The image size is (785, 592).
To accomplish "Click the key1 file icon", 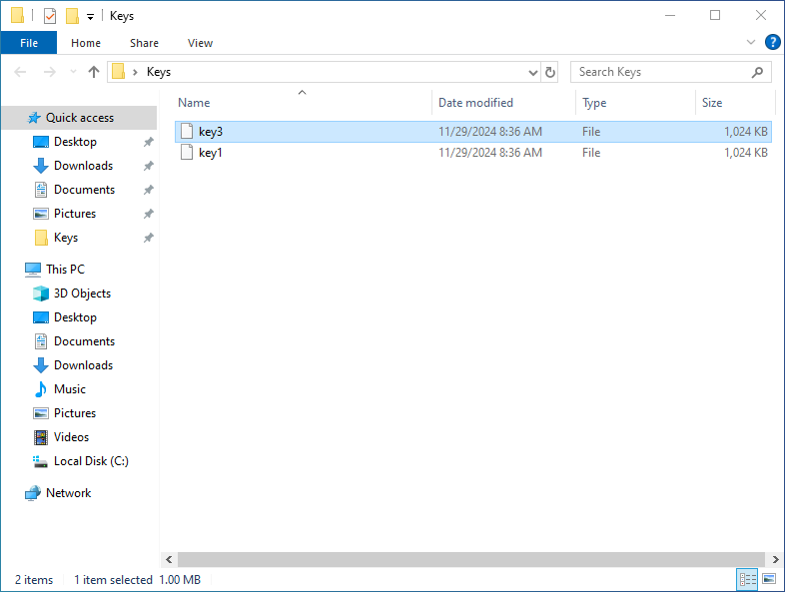I will point(187,152).
